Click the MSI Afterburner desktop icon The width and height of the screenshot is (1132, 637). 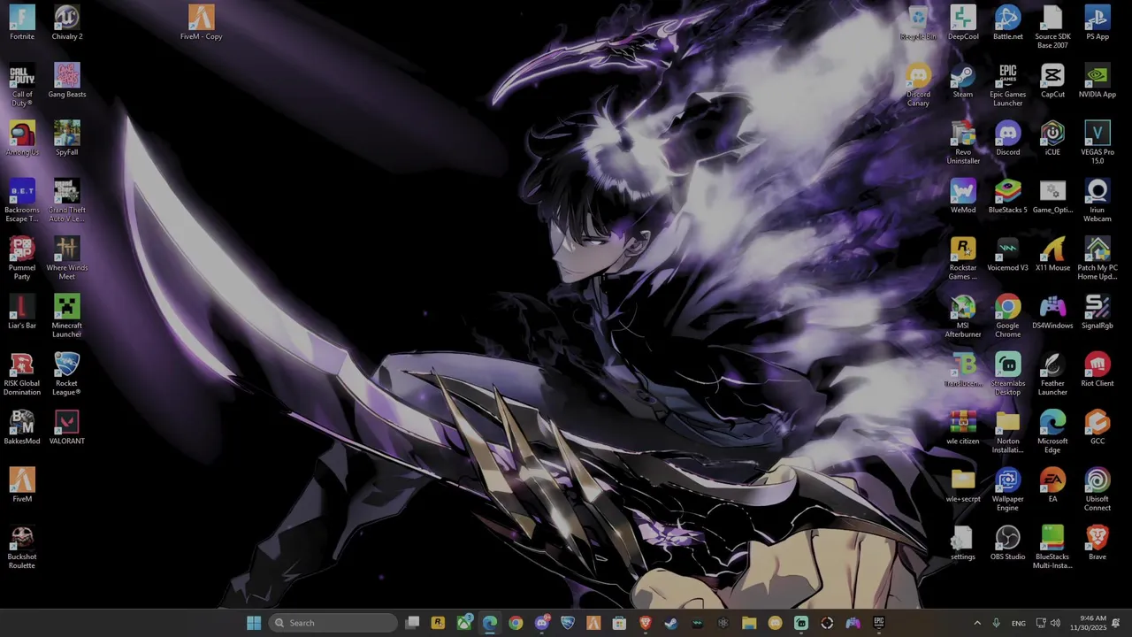click(963, 316)
